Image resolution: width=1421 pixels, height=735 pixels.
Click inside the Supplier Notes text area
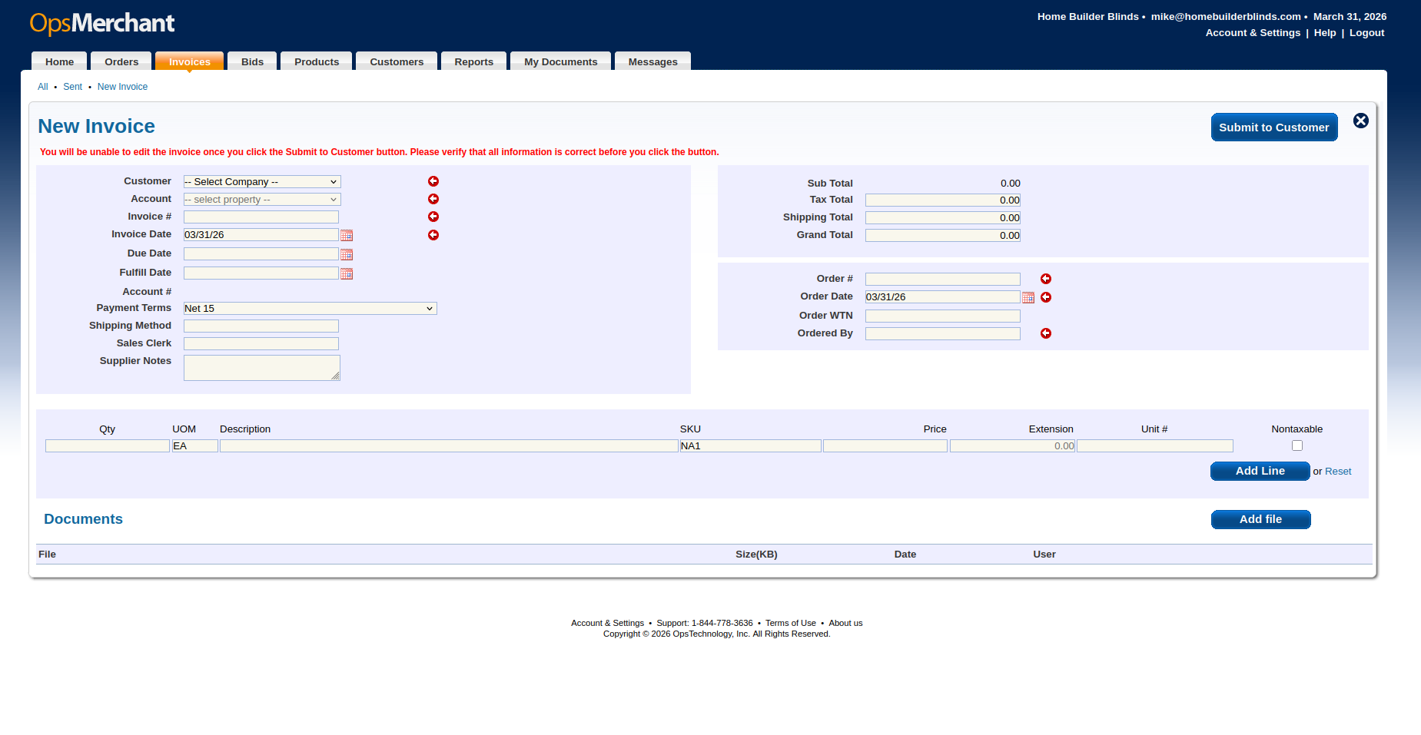tap(261, 368)
